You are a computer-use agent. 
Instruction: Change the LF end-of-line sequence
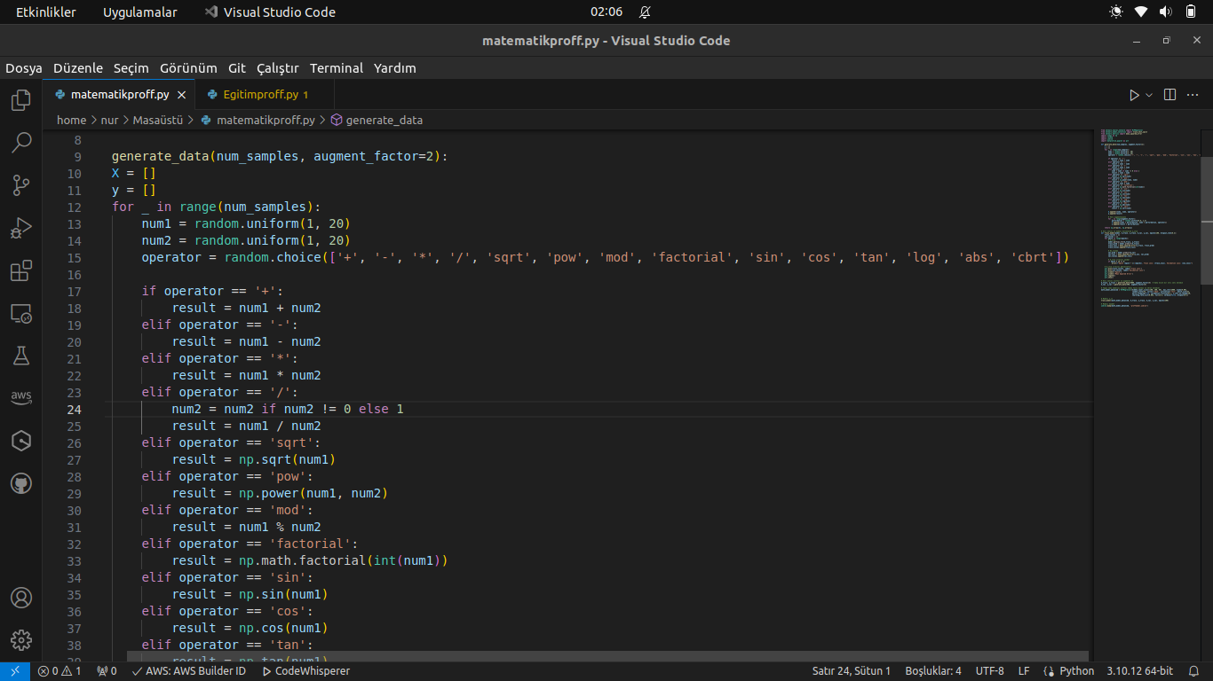coord(1024,671)
